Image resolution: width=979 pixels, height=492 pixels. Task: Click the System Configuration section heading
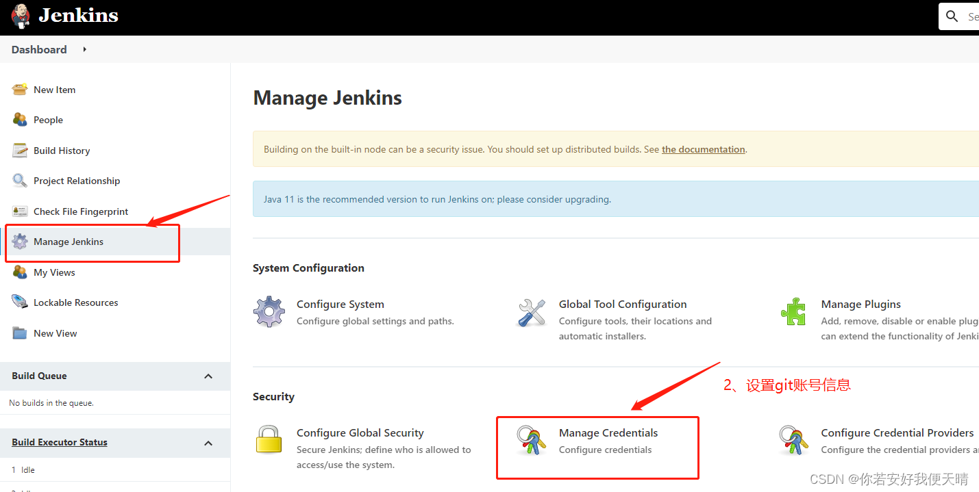click(x=308, y=268)
